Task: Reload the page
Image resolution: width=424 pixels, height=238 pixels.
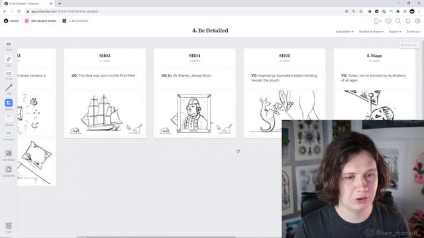Action: pyautogui.click(x=19, y=11)
